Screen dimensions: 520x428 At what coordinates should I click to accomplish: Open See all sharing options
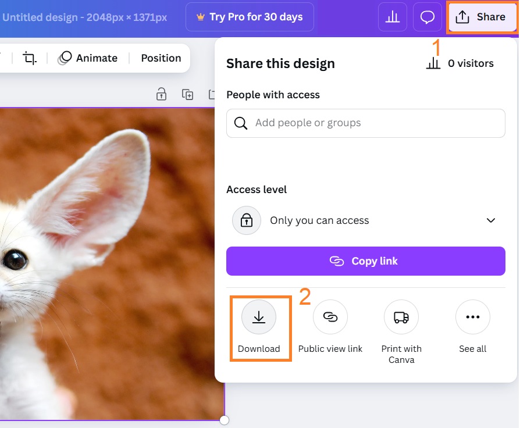(x=472, y=317)
